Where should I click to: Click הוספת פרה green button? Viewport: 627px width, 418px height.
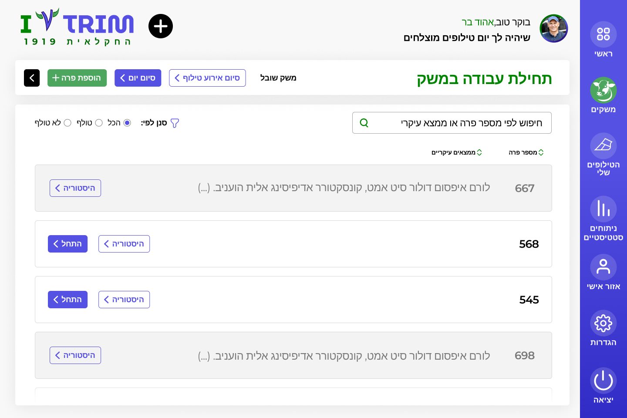tap(77, 78)
